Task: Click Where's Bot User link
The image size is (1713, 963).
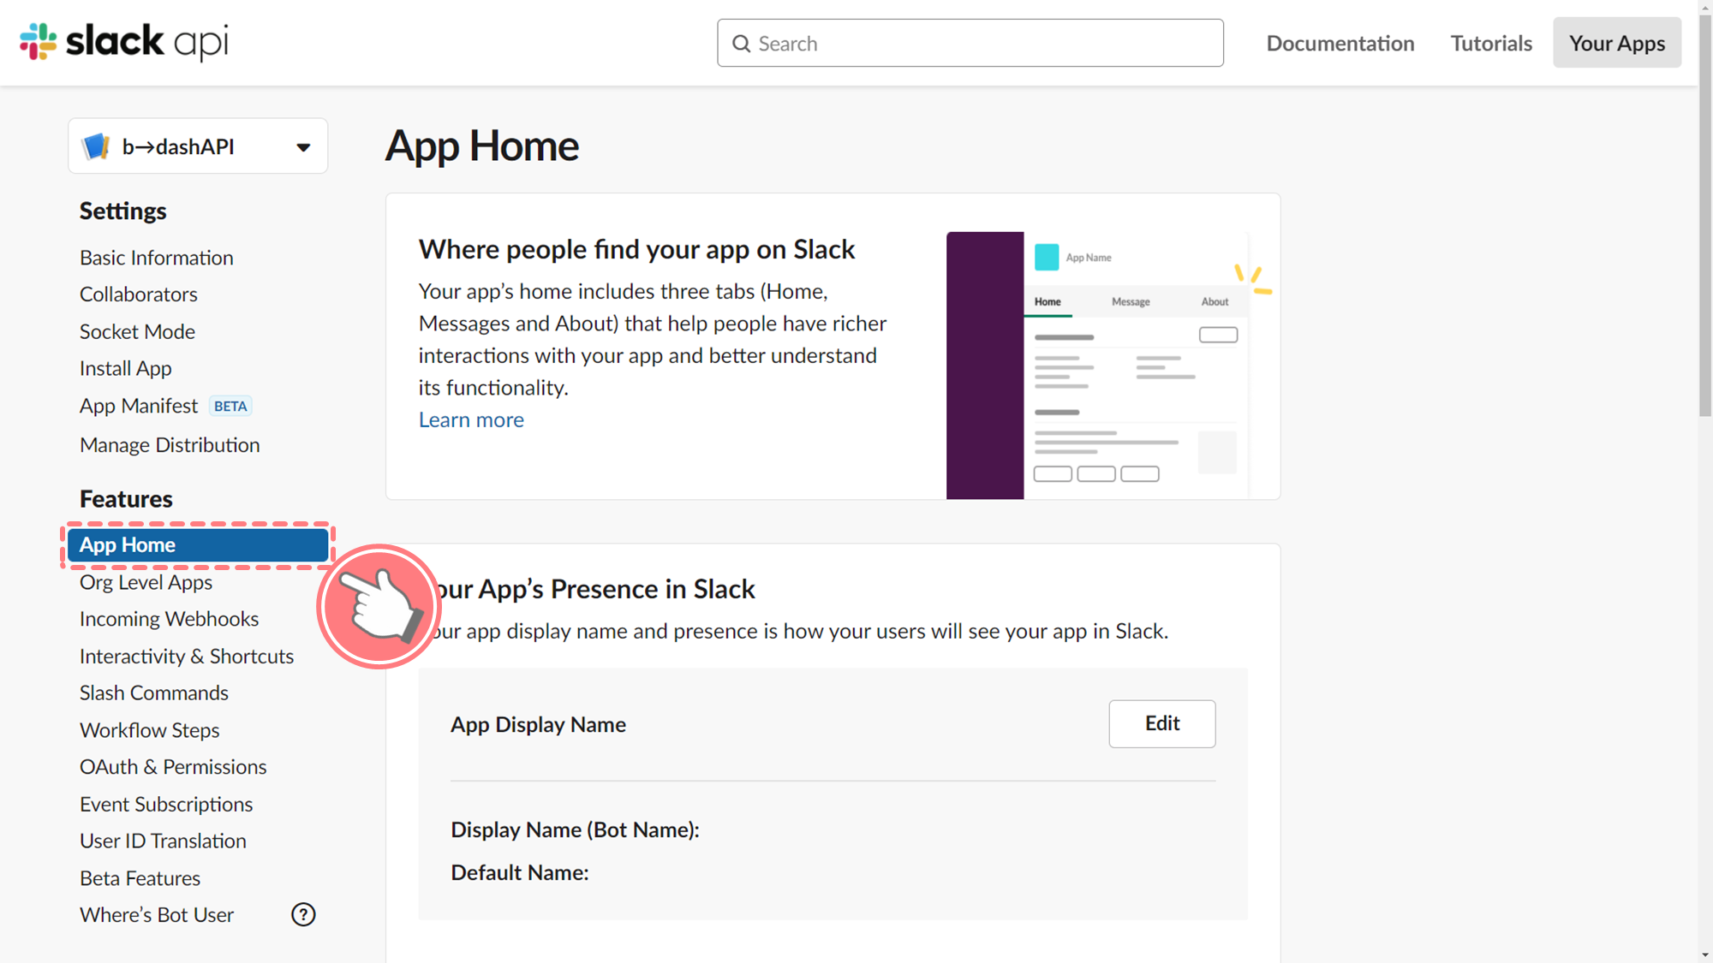Action: click(157, 915)
